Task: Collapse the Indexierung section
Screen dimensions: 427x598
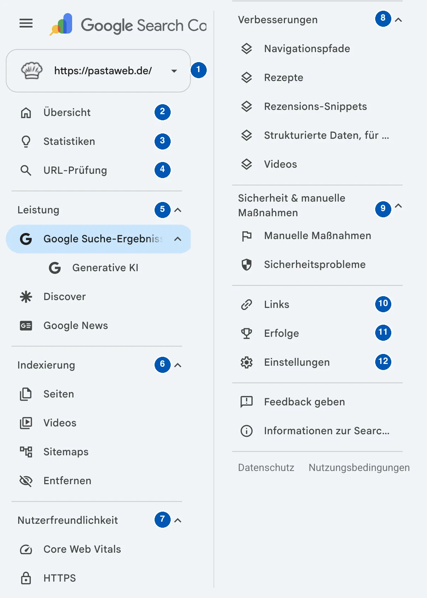Action: coord(178,365)
